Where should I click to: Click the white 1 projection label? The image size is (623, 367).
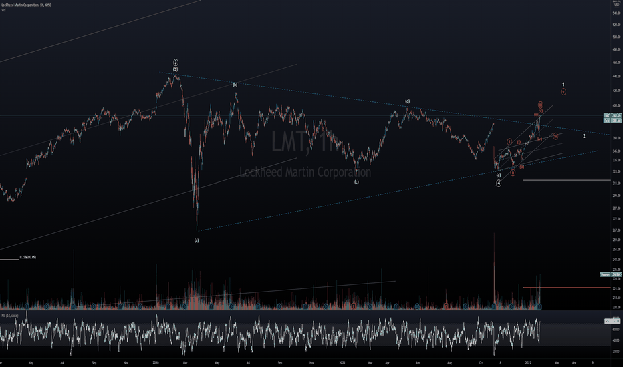[563, 85]
